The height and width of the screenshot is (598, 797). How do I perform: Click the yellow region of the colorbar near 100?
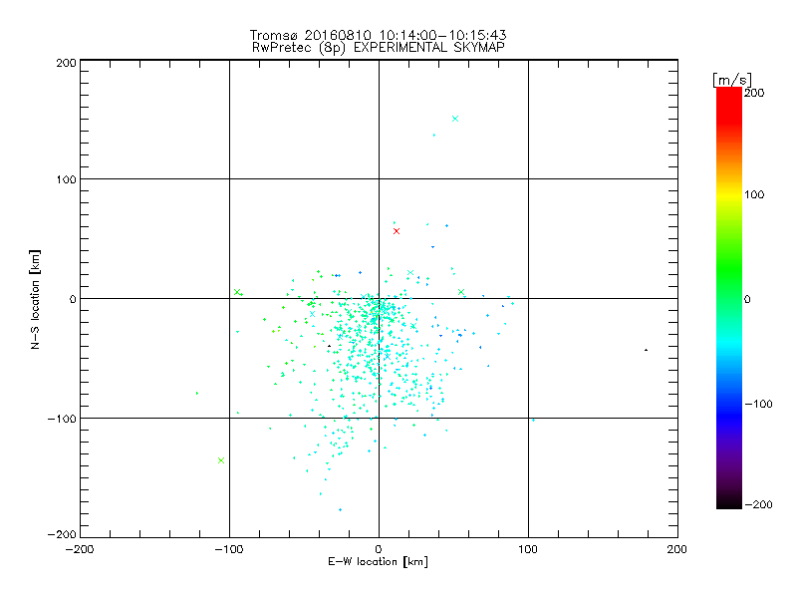point(729,194)
